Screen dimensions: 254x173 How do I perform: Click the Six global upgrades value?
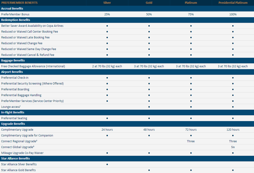(233, 147)
